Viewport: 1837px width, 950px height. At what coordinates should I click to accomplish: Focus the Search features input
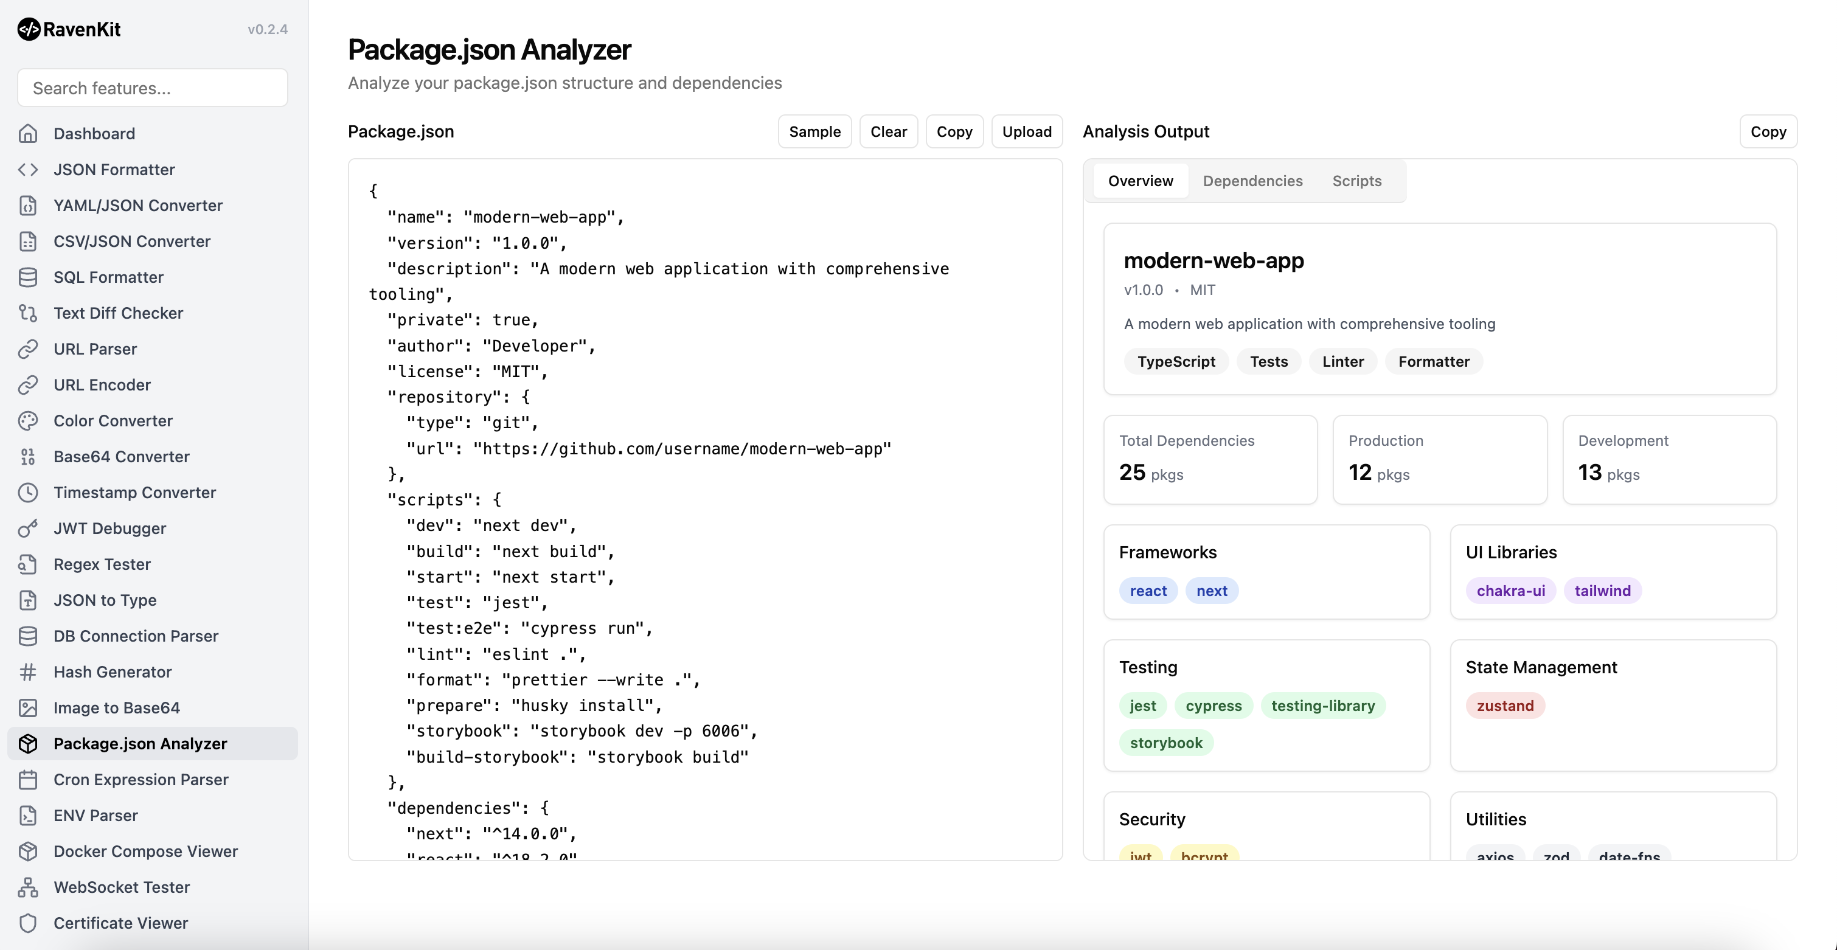[153, 88]
